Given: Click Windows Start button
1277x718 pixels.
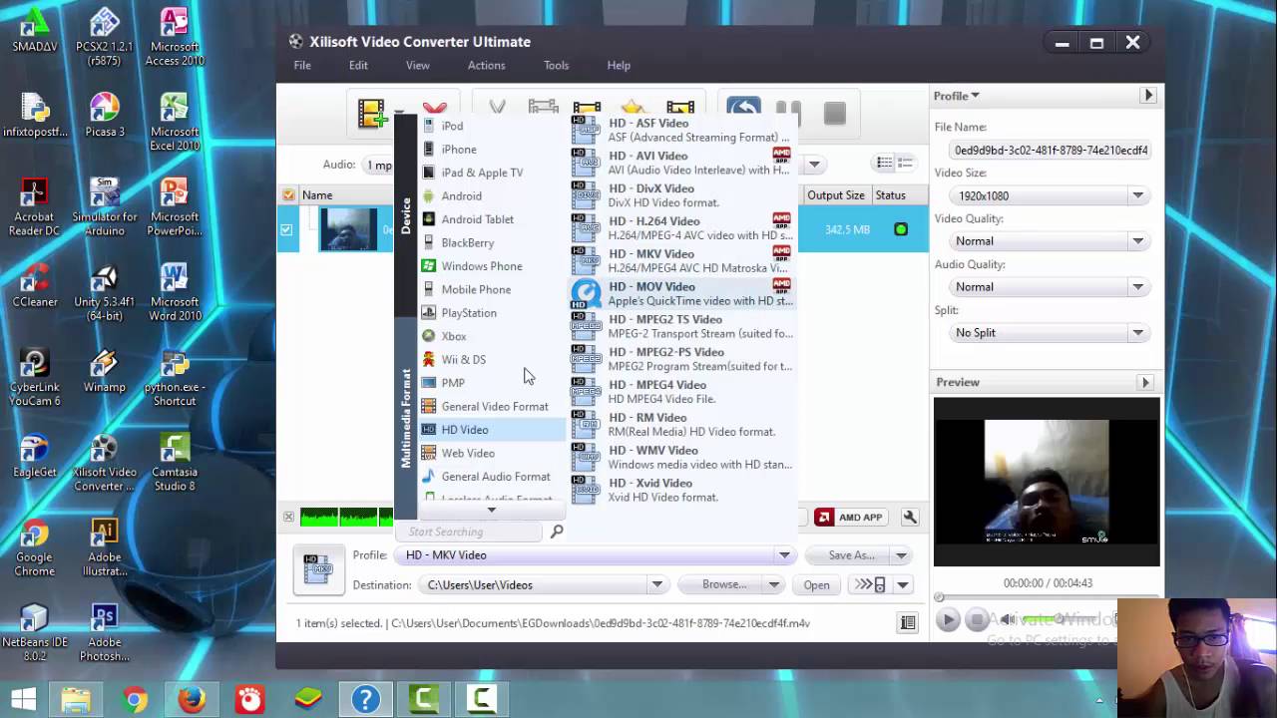Looking at the screenshot, I should tap(23, 700).
